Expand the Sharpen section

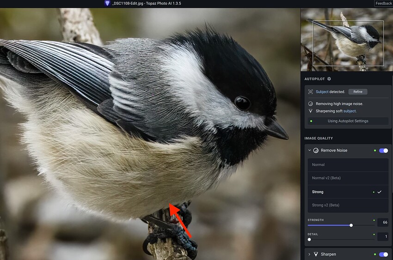309,254
